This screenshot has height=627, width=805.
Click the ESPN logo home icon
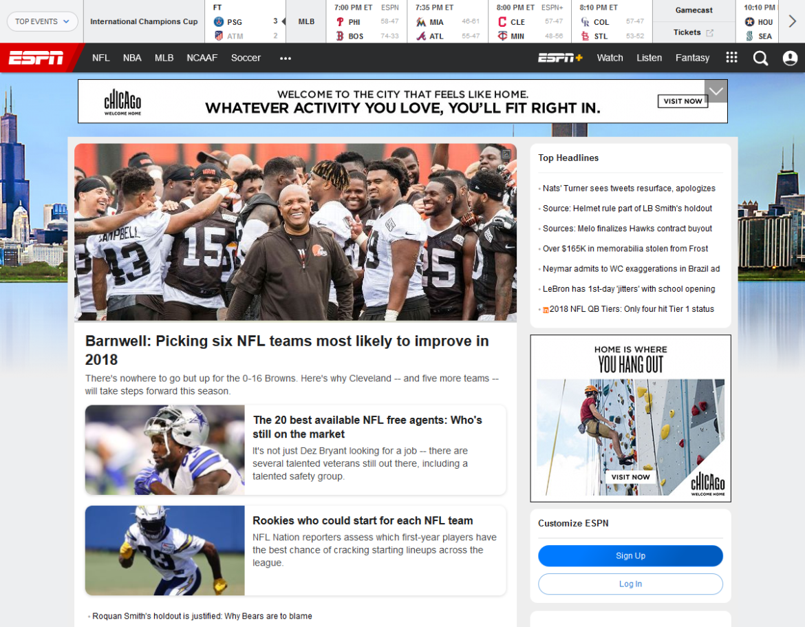[x=36, y=58]
